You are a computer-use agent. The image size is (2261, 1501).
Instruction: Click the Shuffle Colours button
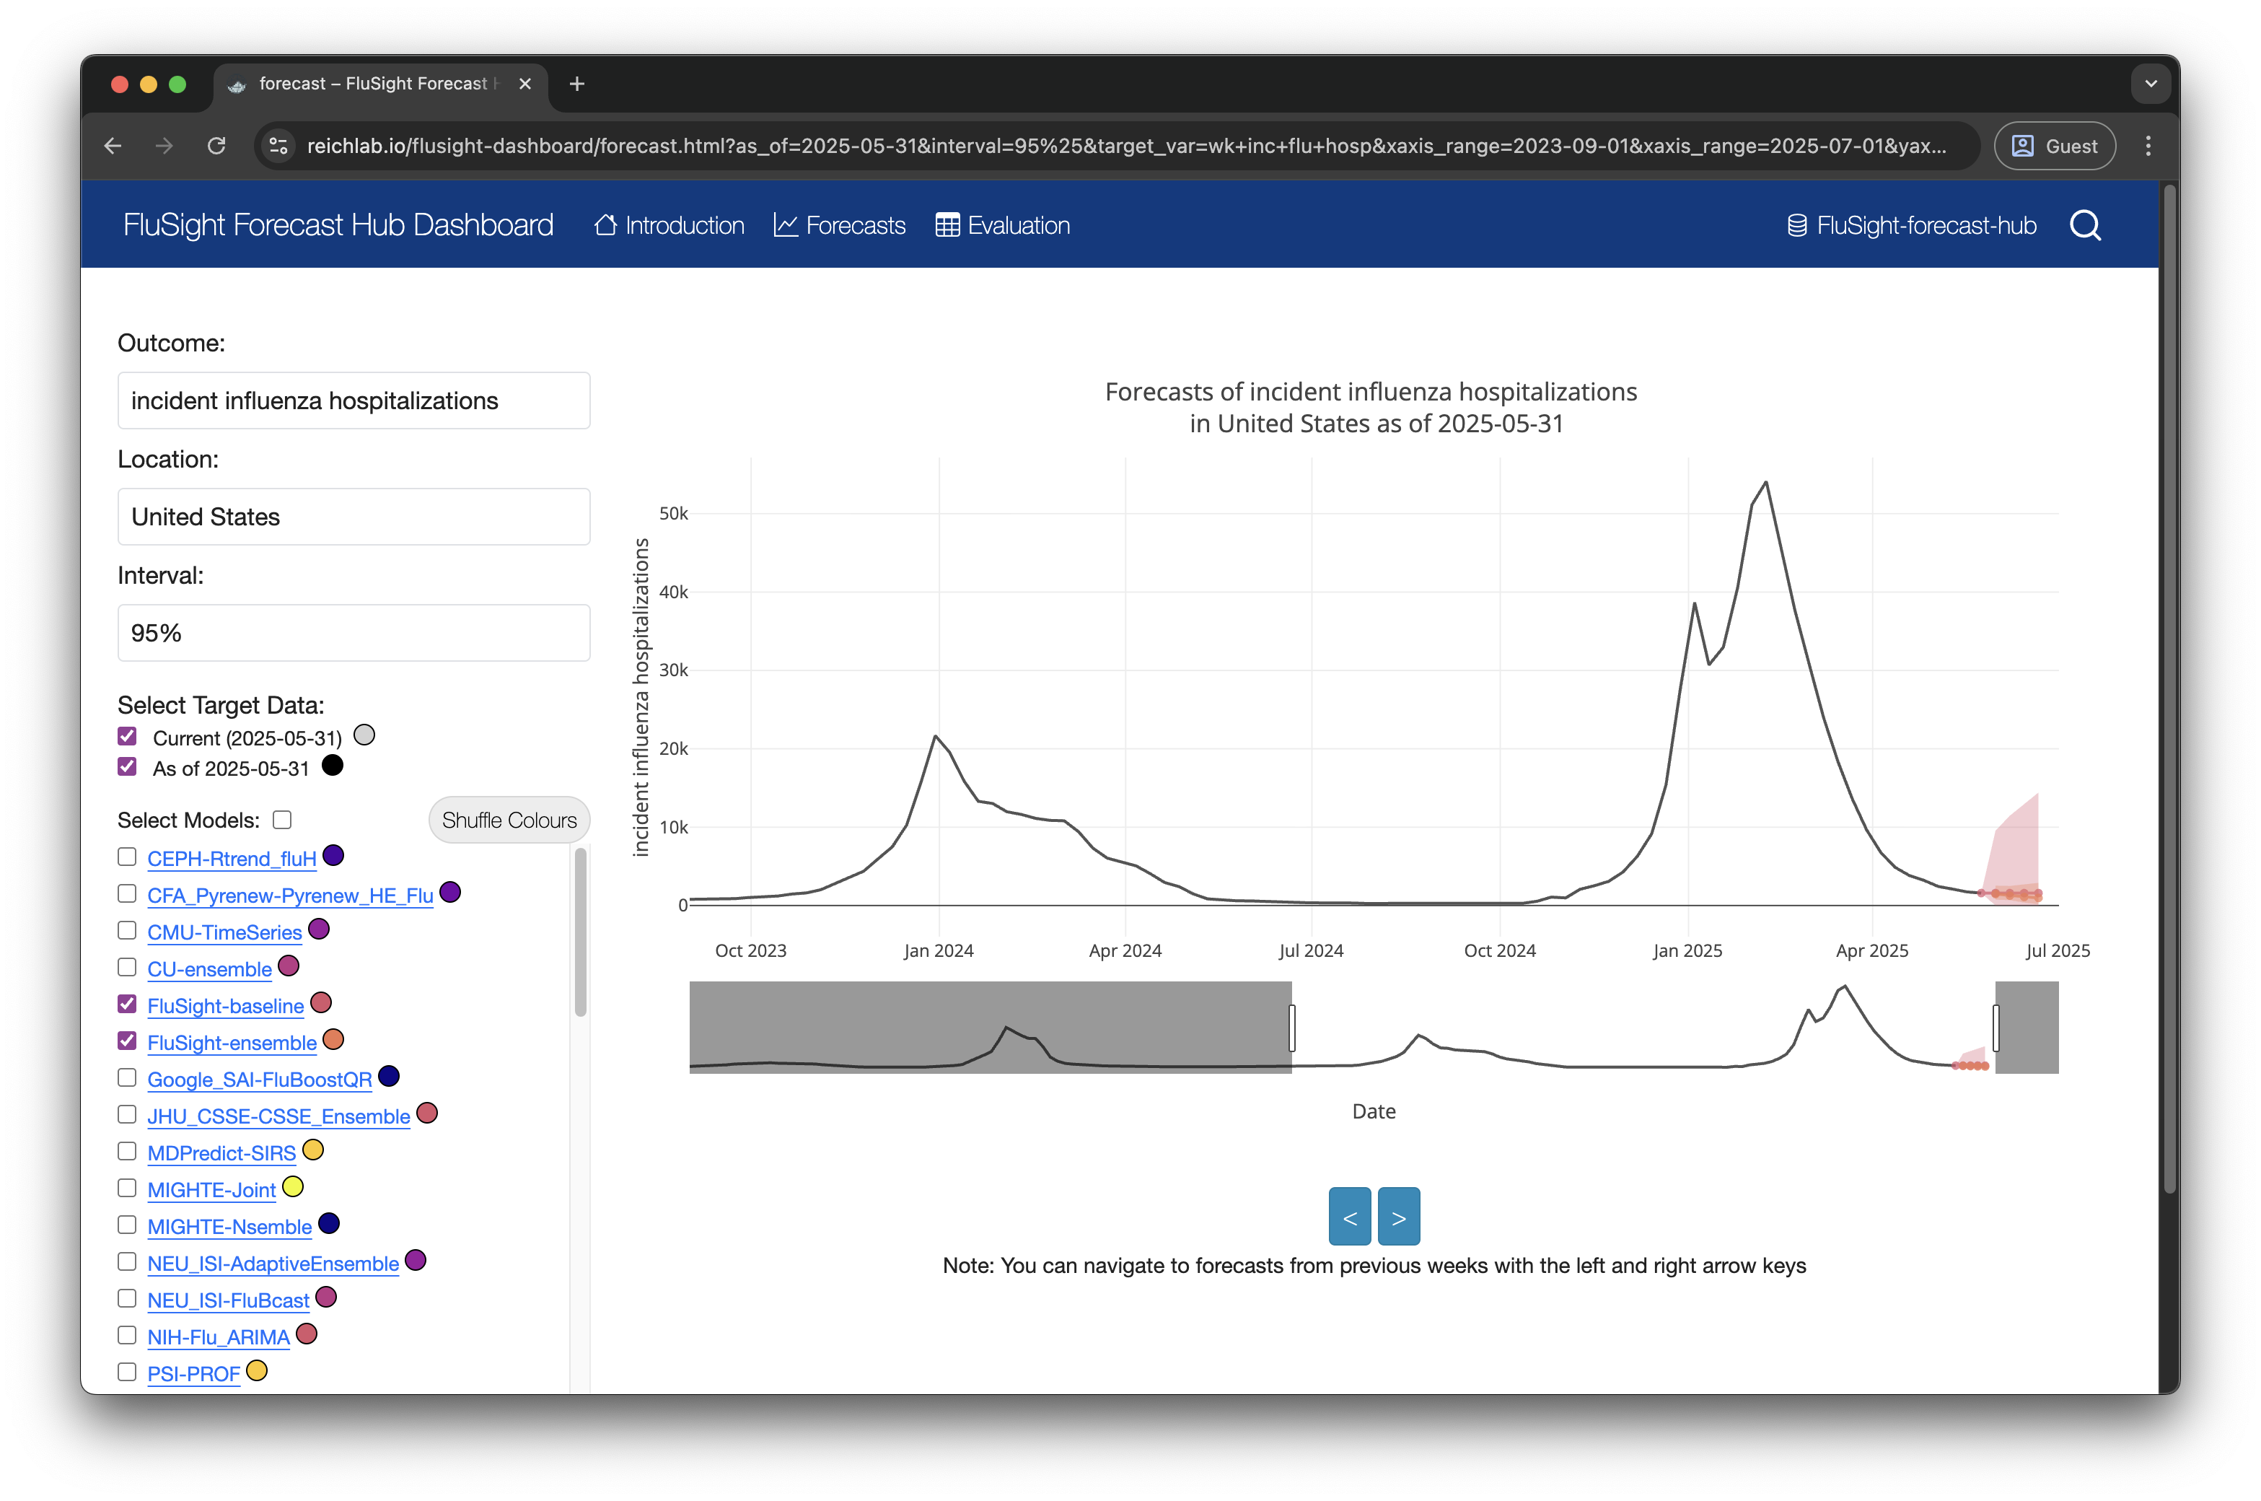(509, 820)
